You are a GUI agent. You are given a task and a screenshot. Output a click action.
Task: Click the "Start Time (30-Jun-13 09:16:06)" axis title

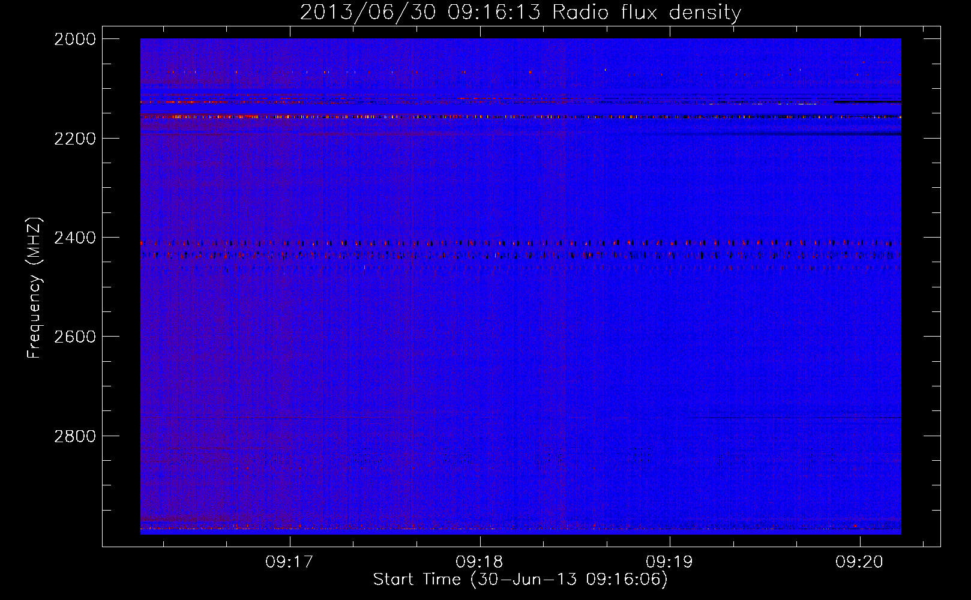click(x=520, y=580)
